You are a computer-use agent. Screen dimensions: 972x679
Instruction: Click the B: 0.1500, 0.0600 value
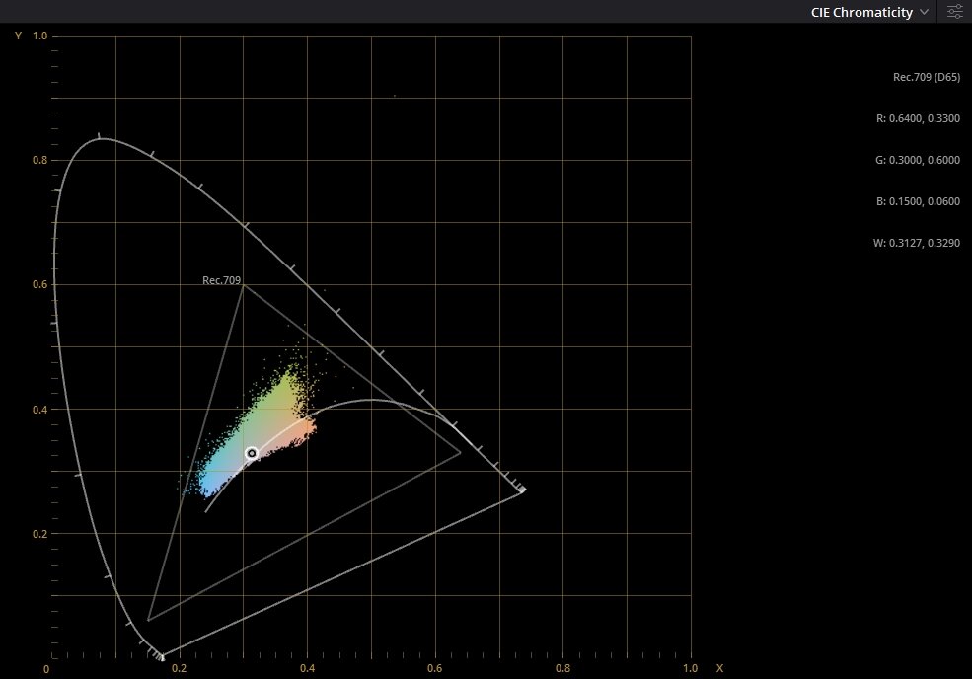918,201
